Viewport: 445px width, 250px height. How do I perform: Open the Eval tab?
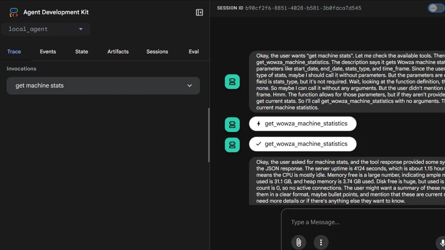click(x=194, y=52)
